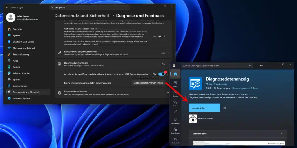
Task: Click the pen icon beside Freihand und Eingabe
Action: tap(59, 53)
